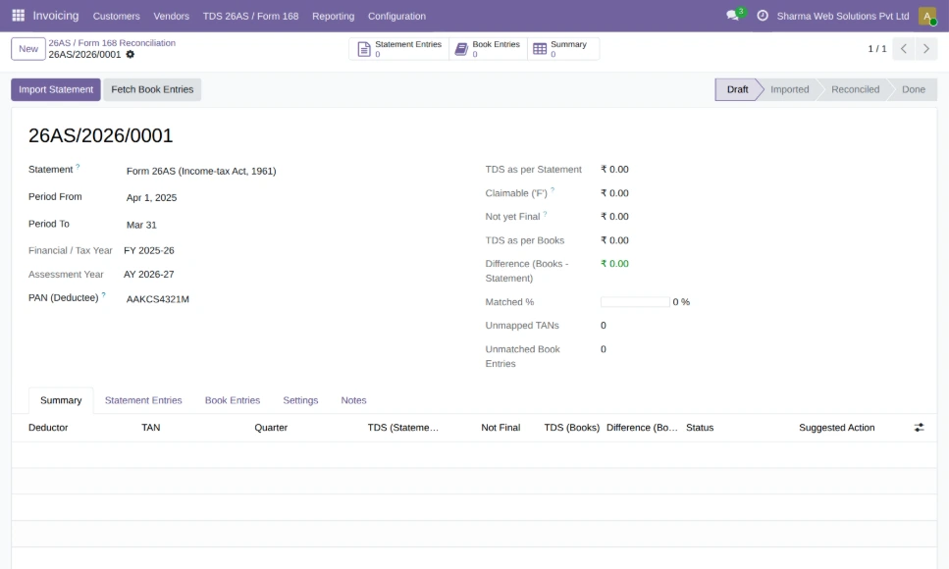
Task: Switch to the Statement Entries tab
Action: click(143, 400)
